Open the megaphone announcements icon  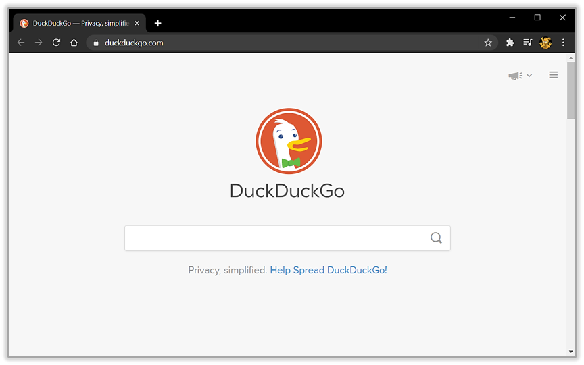pyautogui.click(x=516, y=76)
